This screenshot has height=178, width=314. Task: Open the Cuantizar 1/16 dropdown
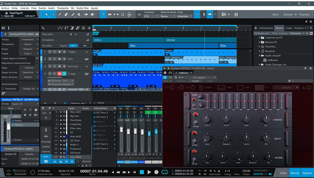click(x=150, y=17)
